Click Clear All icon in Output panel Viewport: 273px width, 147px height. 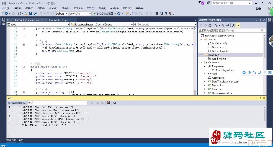point(109,103)
